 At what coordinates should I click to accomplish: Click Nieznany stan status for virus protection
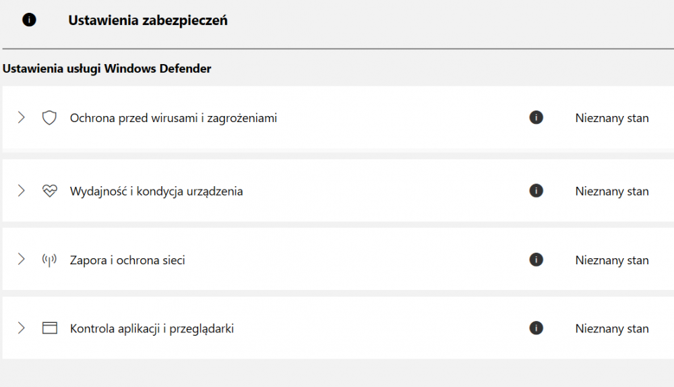(612, 118)
